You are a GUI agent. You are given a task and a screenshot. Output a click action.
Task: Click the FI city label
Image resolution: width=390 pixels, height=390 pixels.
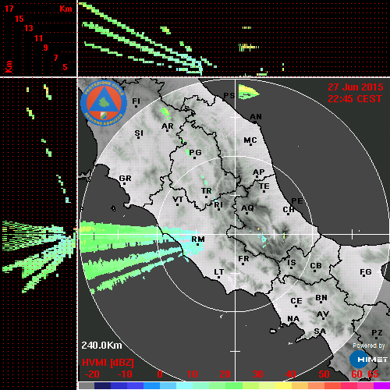click(136, 101)
